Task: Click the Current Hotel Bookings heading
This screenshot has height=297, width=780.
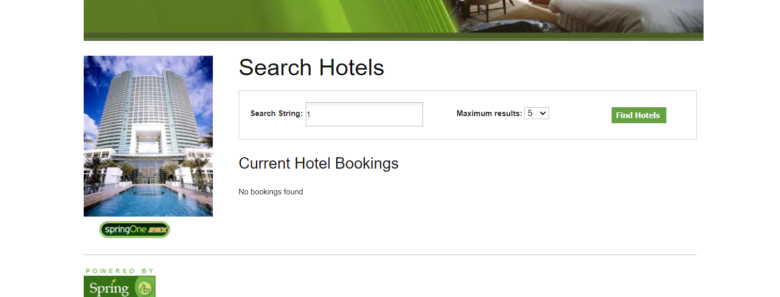Action: (318, 163)
